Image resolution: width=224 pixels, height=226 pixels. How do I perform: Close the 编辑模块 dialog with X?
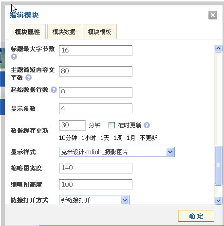[213, 15]
